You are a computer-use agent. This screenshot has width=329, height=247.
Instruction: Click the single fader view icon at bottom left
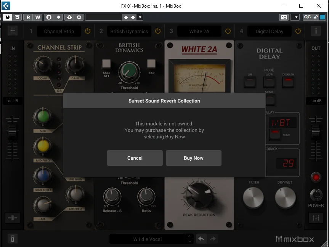(13, 218)
